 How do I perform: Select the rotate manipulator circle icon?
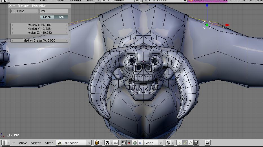135,143
